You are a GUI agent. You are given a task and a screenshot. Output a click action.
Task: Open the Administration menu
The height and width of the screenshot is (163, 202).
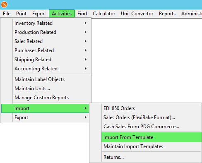click(x=192, y=14)
